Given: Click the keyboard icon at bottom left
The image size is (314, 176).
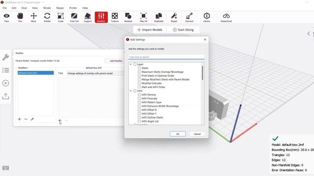Looking at the screenshot, I should point(5,168).
